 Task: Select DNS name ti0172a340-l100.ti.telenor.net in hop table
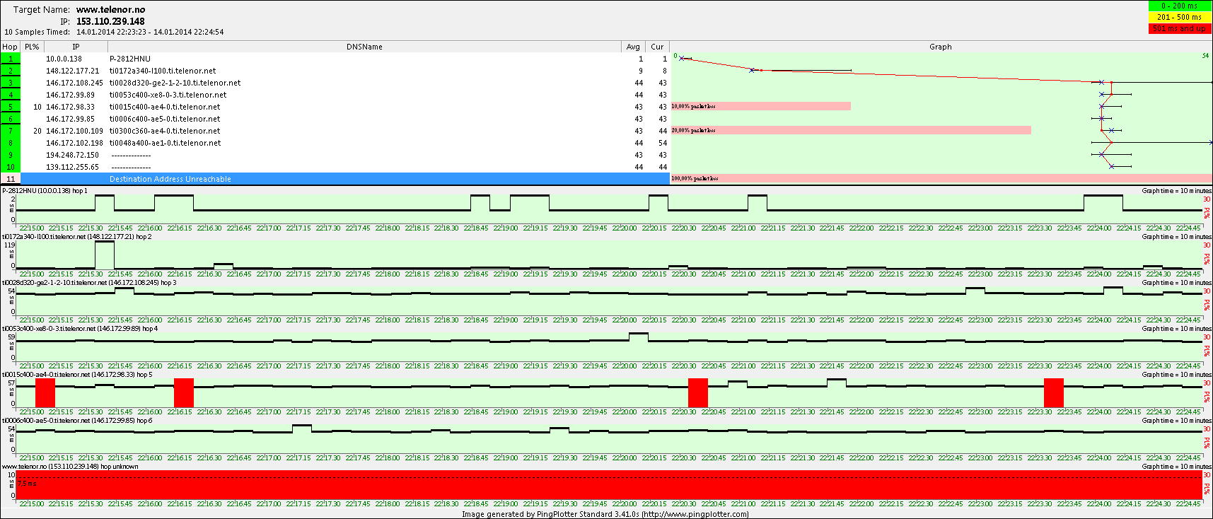click(163, 71)
